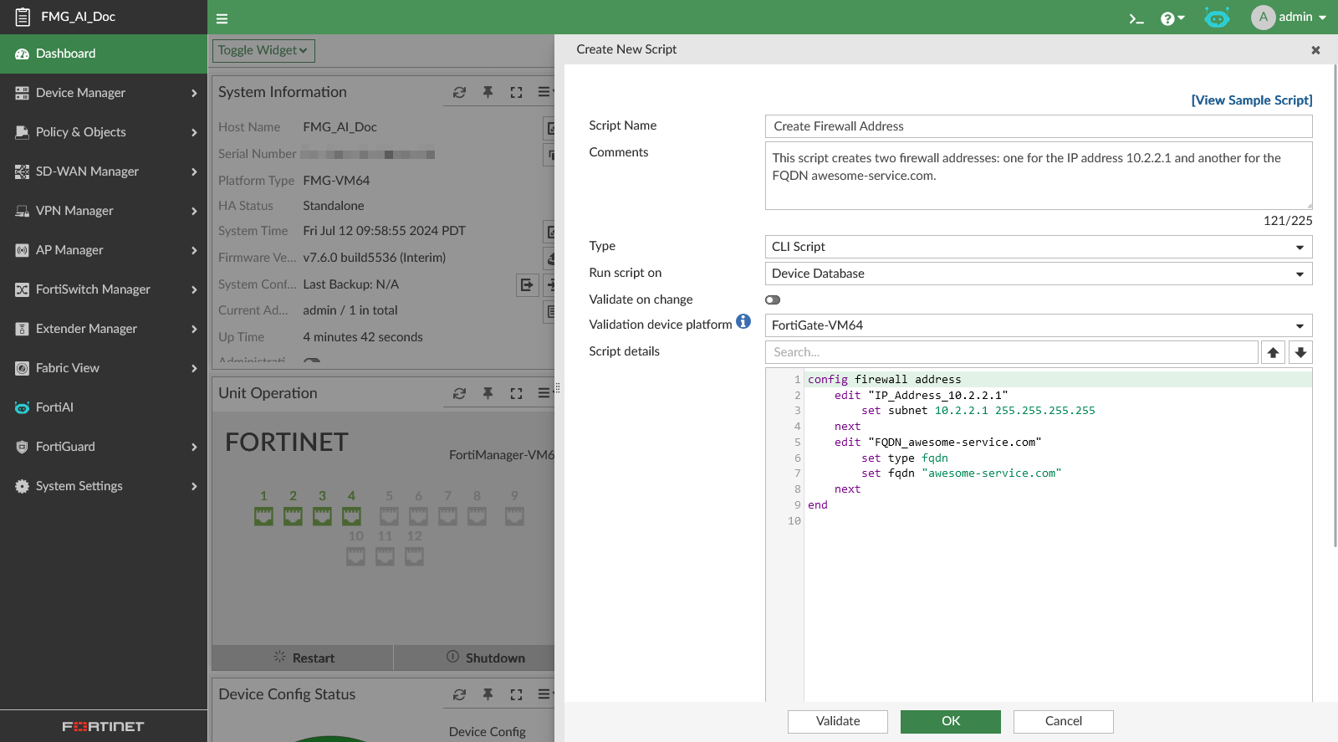Click the Script Name input field
Screen dimensions: 1338x742
tap(1038, 126)
